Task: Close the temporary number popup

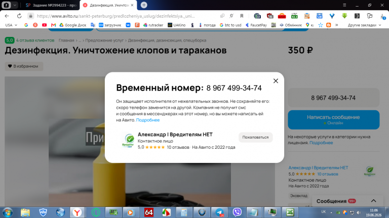Action: pos(276,81)
